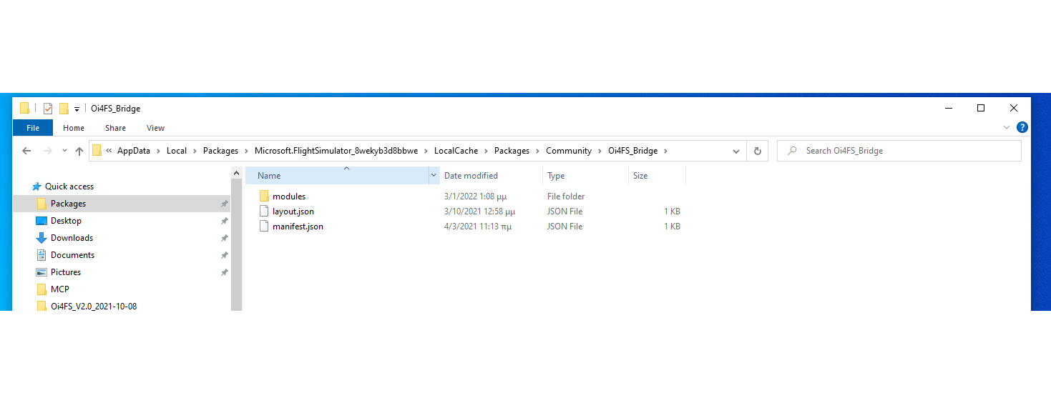Expand the recent locations dropdown arrow
Screen dimensions: 1051x403
pos(64,151)
